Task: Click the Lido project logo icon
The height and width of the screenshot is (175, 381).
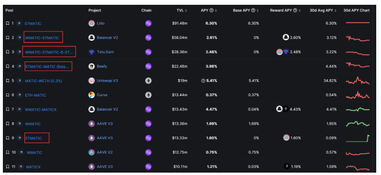Action: (91, 23)
